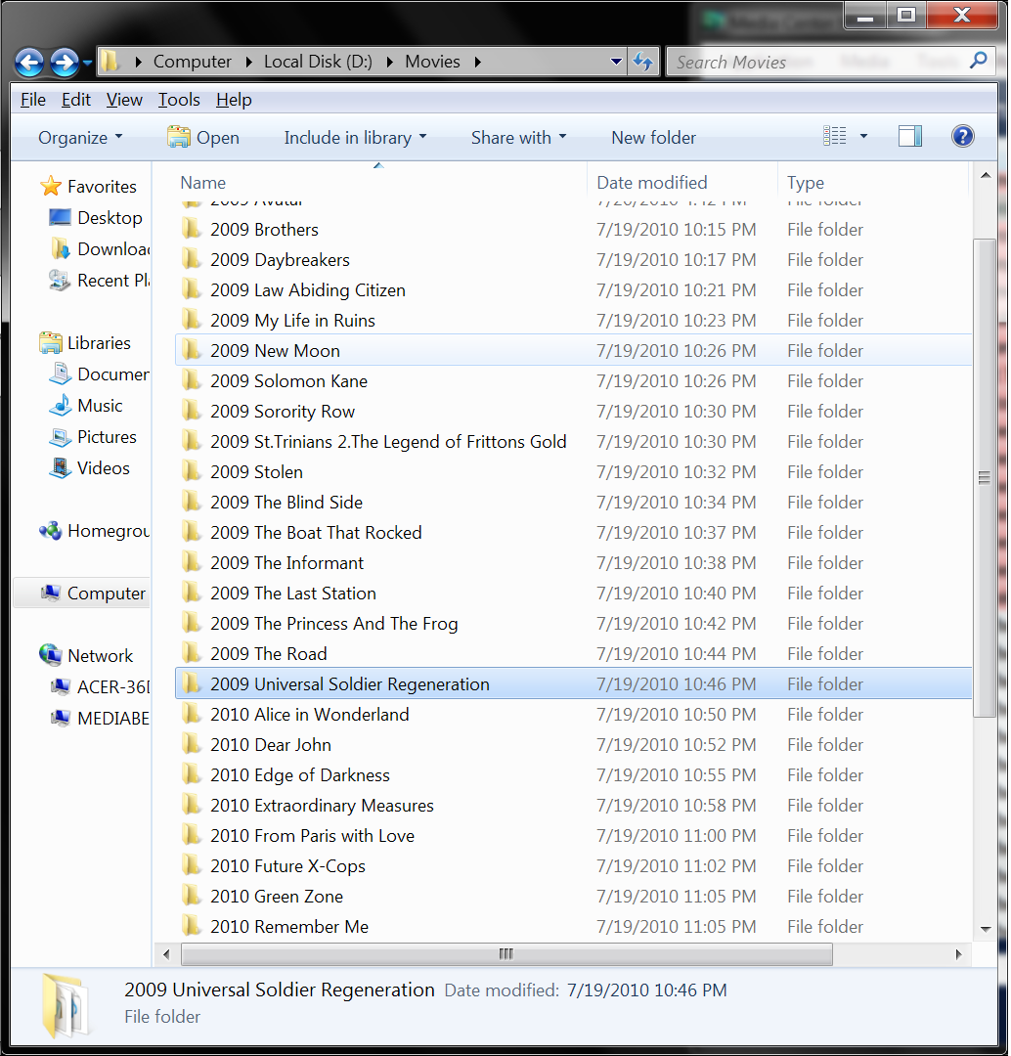Viewport: 1011px width, 1056px height.
Task: Click the horizontal scrollbar right arrow
Action: point(958,953)
